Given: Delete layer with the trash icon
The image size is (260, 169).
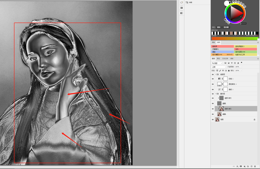Looking at the screenshot, I should [x=255, y=166].
